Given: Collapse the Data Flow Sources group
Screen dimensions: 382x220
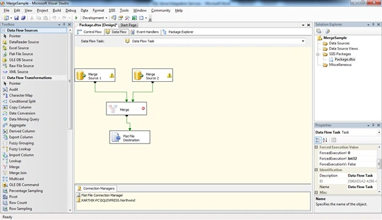Looking at the screenshot, I should (4, 31).
